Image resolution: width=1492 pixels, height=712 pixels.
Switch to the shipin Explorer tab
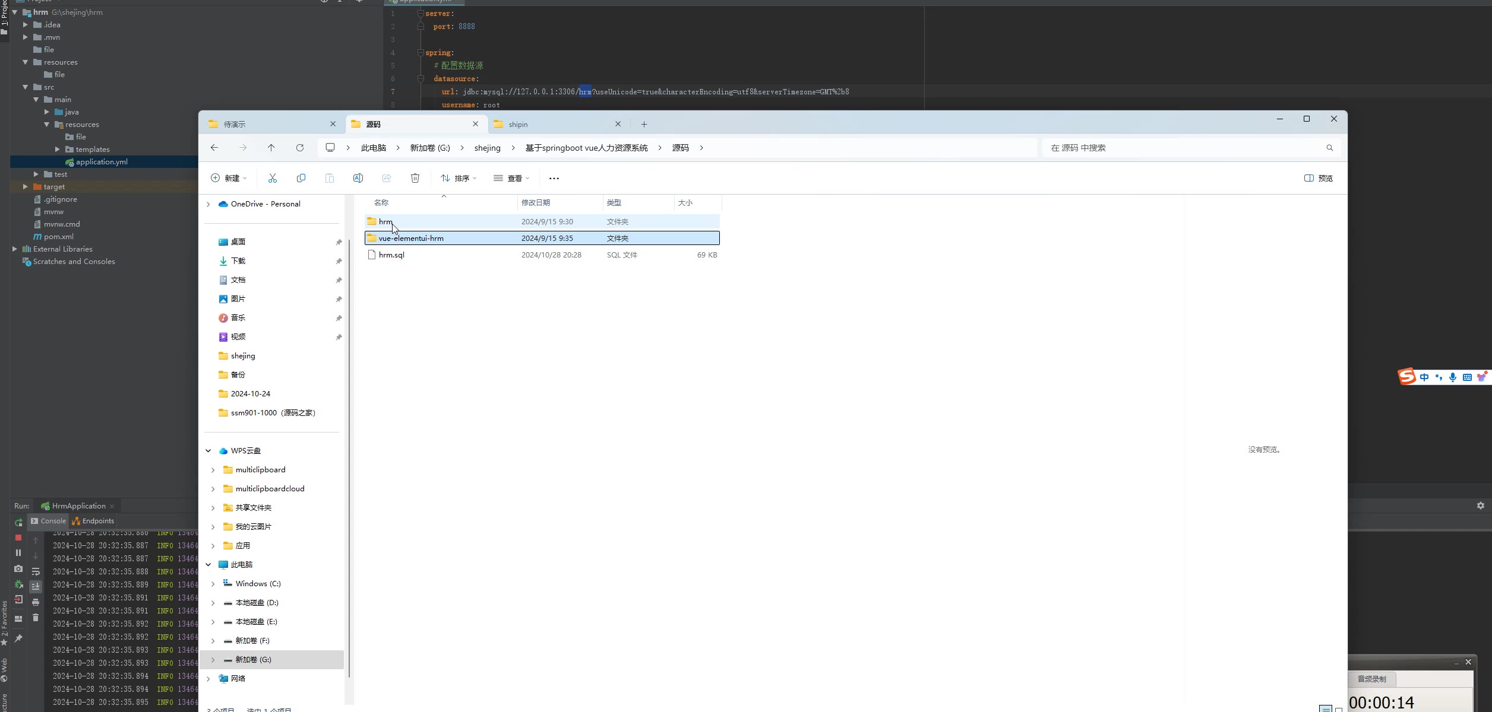click(x=557, y=124)
